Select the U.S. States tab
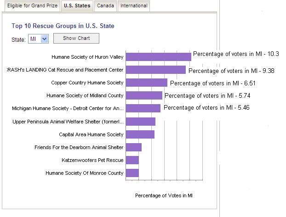Viewport: 286px width, 217px height. point(77,6)
